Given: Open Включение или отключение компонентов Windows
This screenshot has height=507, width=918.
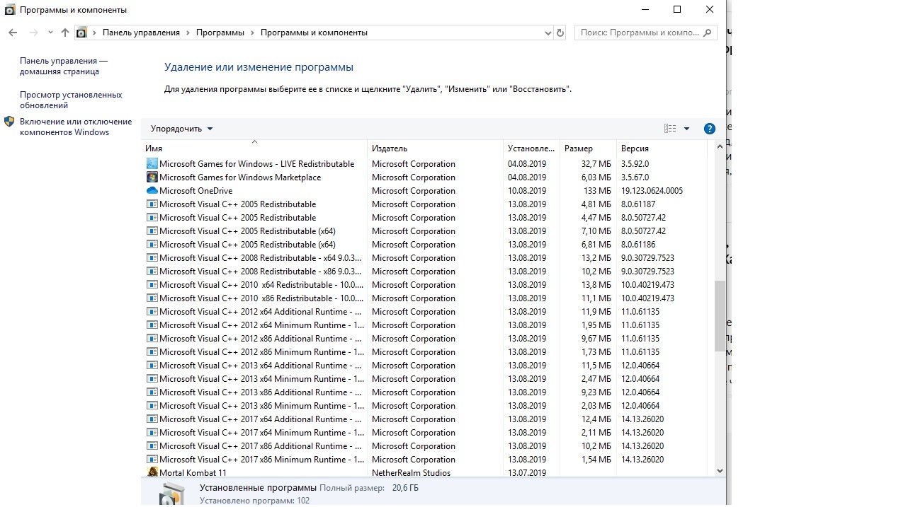Looking at the screenshot, I should [x=75, y=127].
